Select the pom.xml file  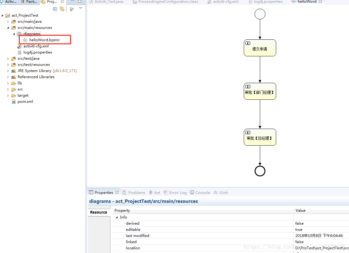[25, 102]
